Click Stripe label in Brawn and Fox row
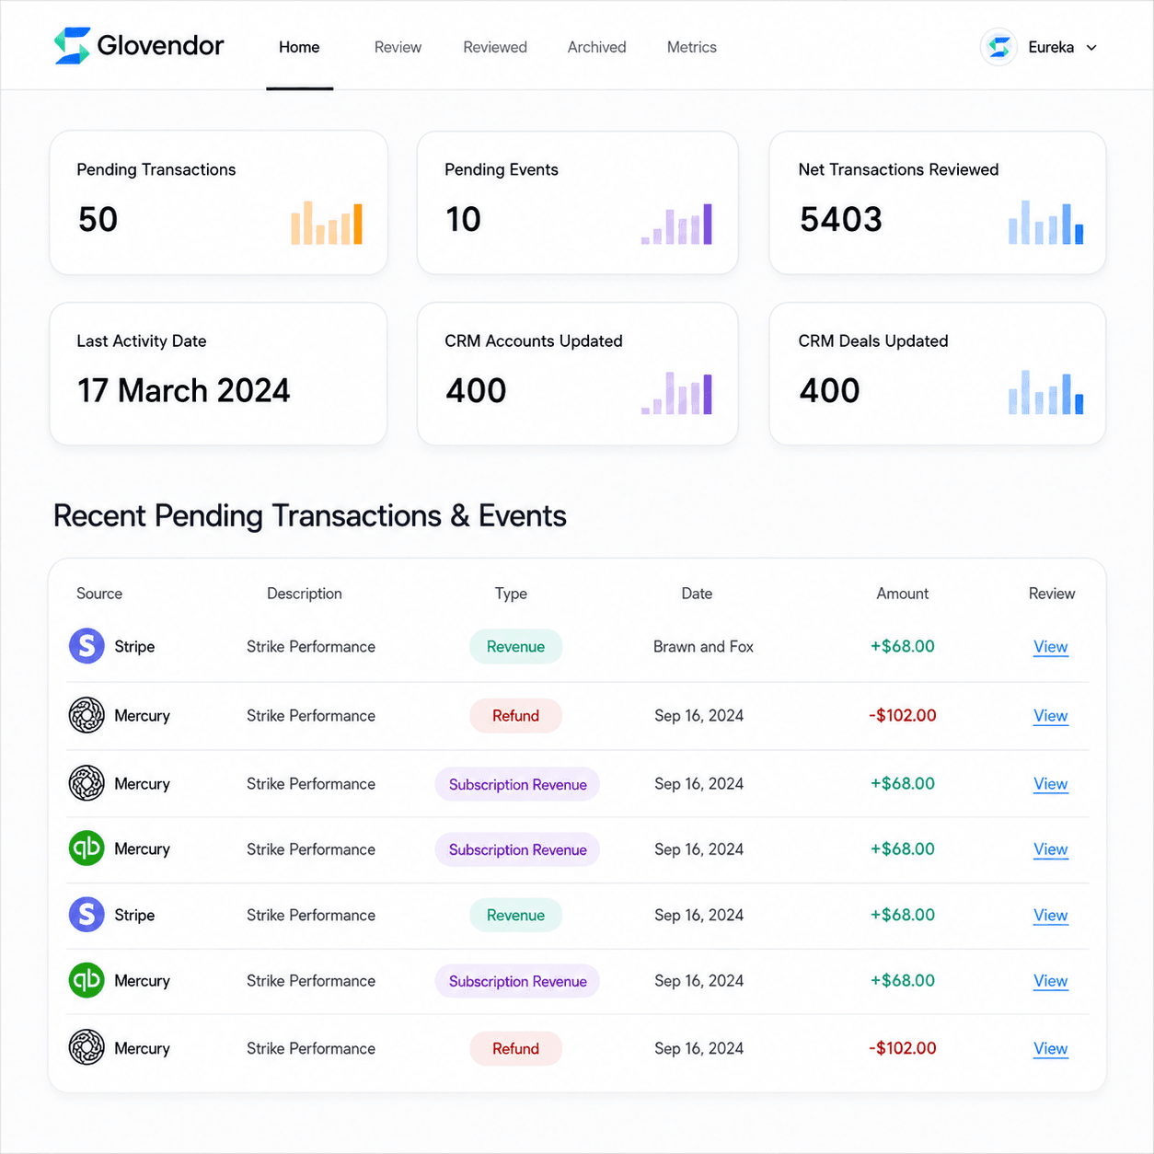1154x1154 pixels. click(134, 647)
